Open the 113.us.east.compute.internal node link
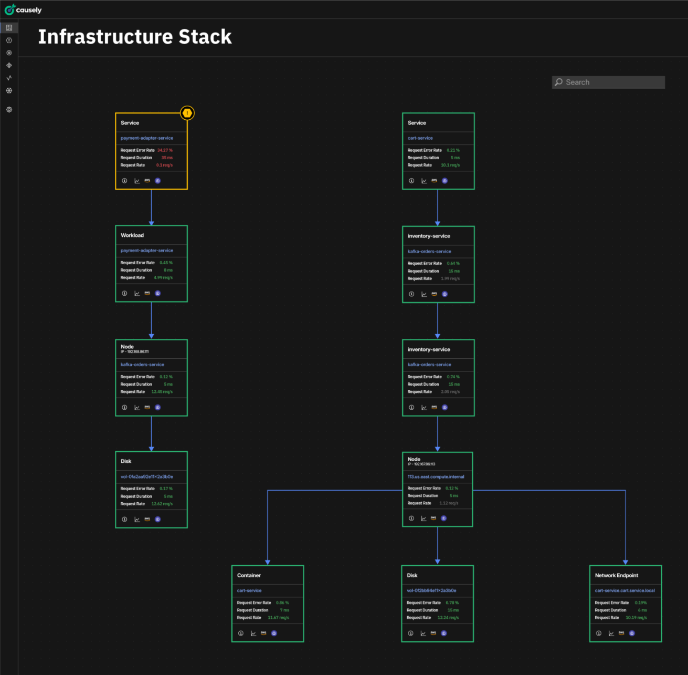The height and width of the screenshot is (675, 688). 436,477
